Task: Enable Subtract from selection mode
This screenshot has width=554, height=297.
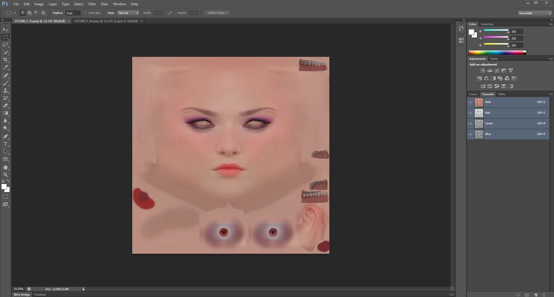Action: click(x=36, y=13)
